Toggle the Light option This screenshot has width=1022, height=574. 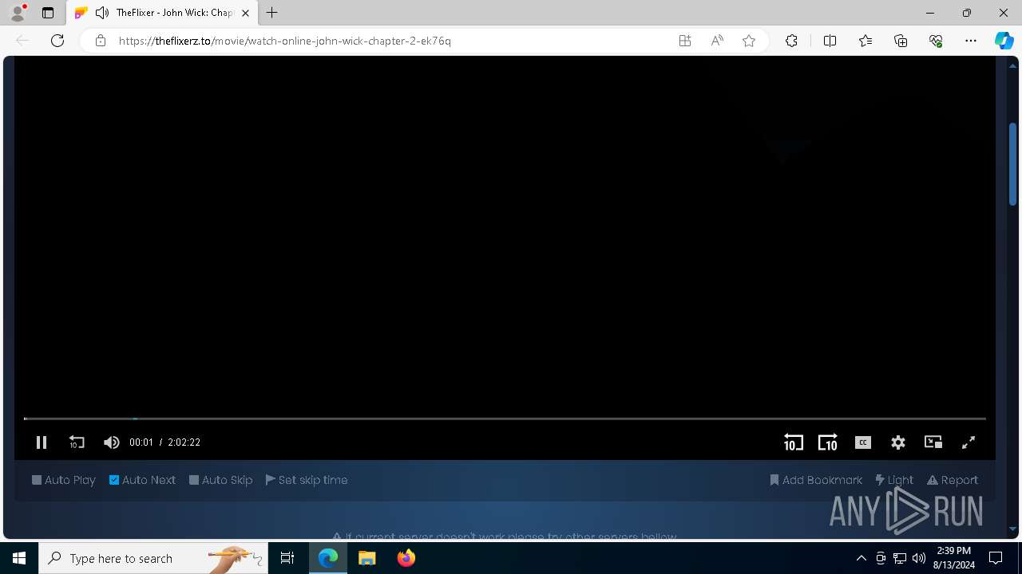click(894, 480)
